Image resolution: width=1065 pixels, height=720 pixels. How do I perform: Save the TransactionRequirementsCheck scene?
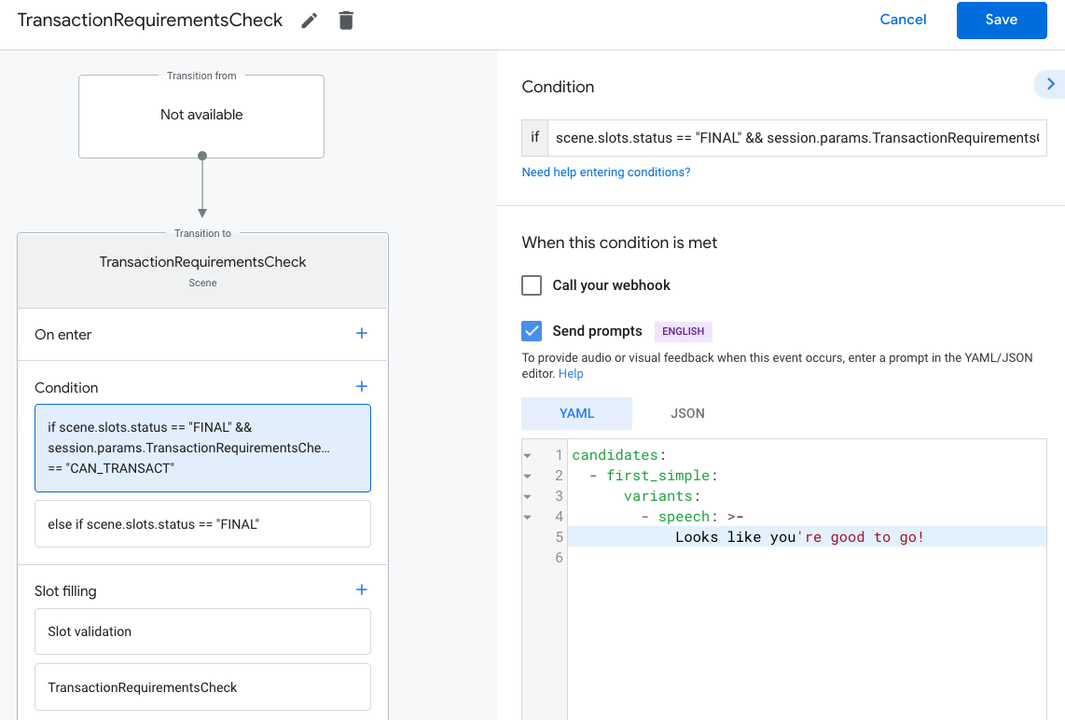click(1002, 20)
